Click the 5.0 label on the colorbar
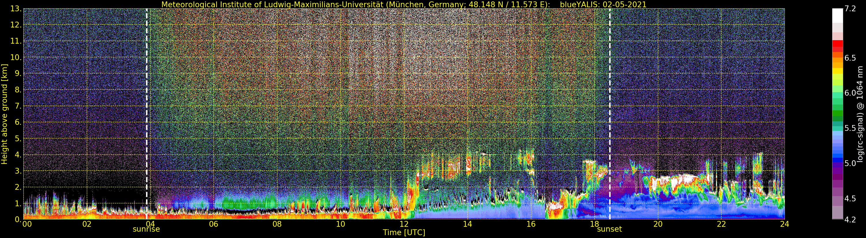 pos(850,163)
